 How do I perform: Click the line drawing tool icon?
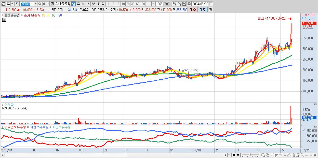point(179,4)
